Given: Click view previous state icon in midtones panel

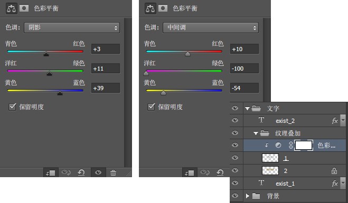Looking at the screenshot, I should 204,172.
